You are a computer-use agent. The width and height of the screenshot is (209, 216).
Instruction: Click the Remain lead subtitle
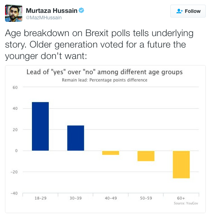[105, 80]
